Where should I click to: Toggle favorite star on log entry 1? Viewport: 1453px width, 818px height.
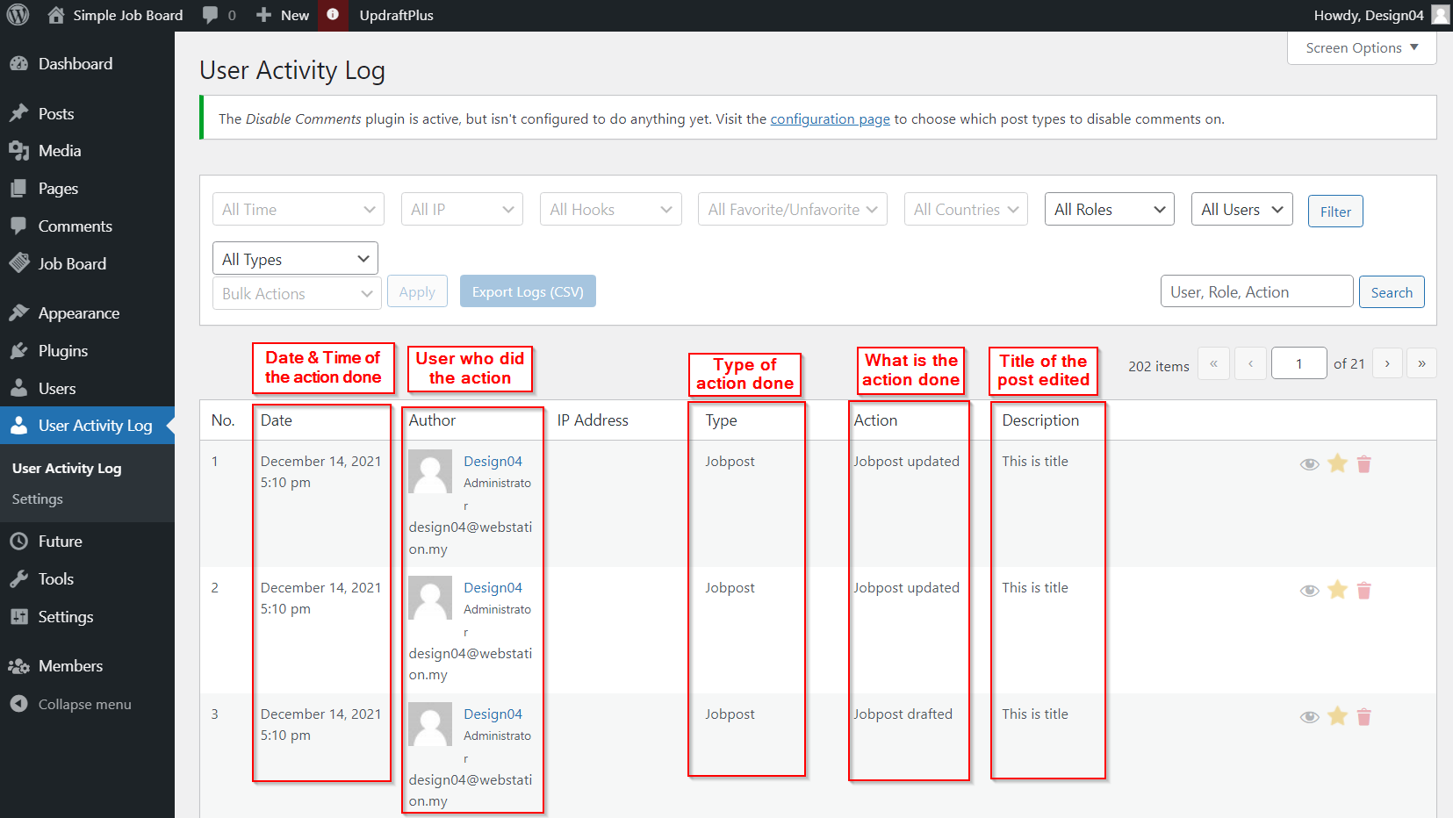(1337, 463)
